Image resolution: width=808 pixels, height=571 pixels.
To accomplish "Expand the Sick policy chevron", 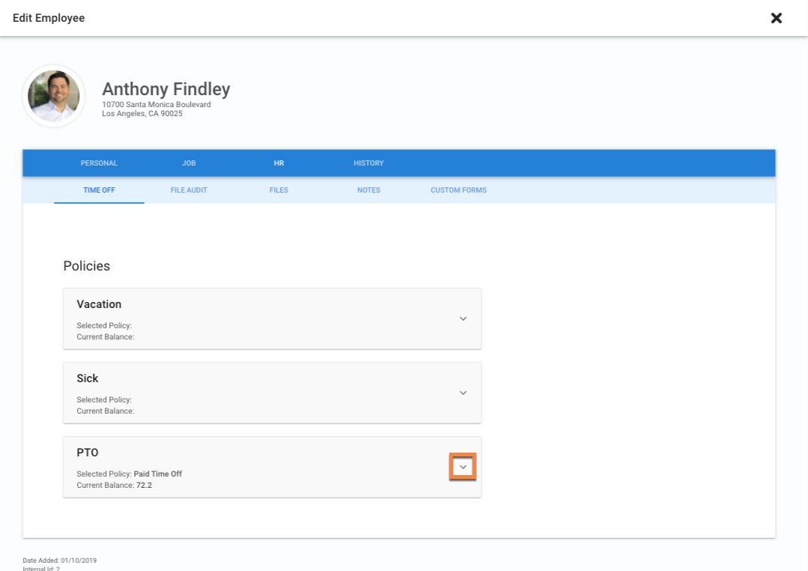I will coord(464,393).
